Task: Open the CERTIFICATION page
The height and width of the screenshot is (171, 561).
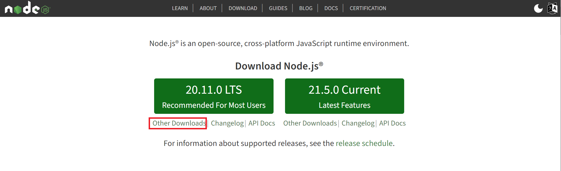Action: coord(368,8)
